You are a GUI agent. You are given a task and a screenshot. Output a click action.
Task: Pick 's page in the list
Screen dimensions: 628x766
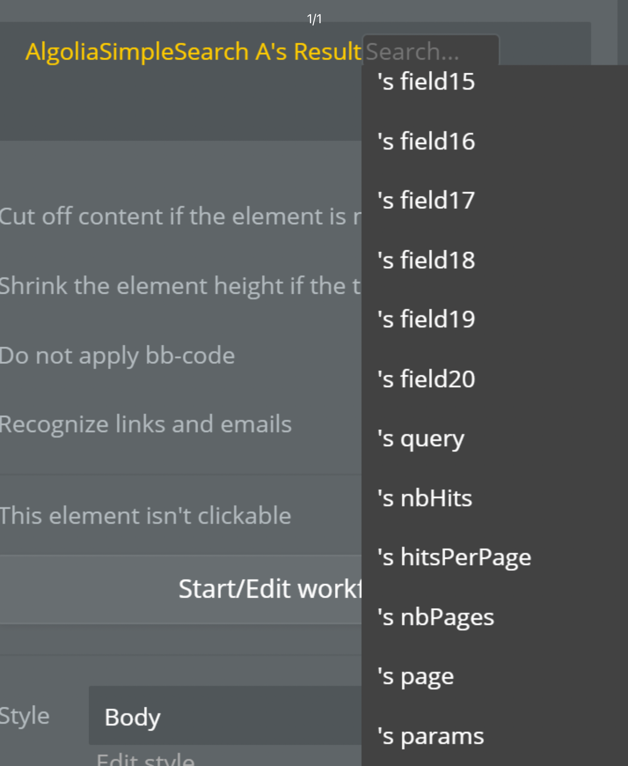click(x=494, y=676)
